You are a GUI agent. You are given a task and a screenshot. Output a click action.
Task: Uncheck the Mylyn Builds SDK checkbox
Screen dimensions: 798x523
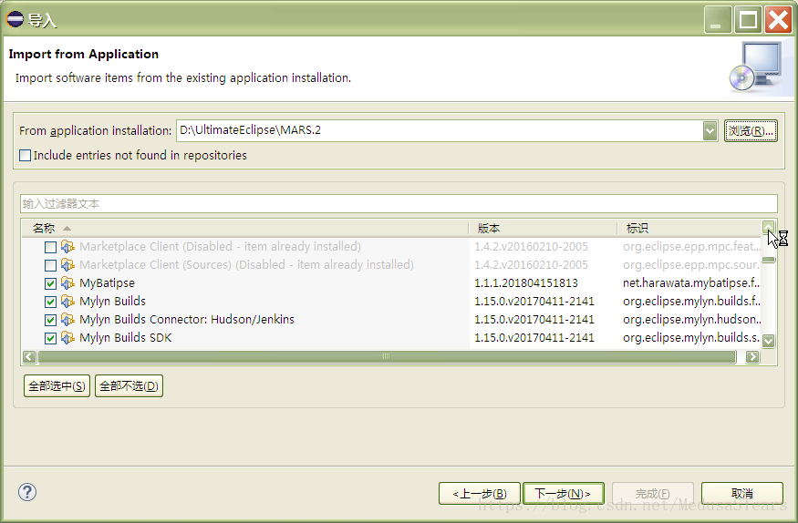pos(50,339)
